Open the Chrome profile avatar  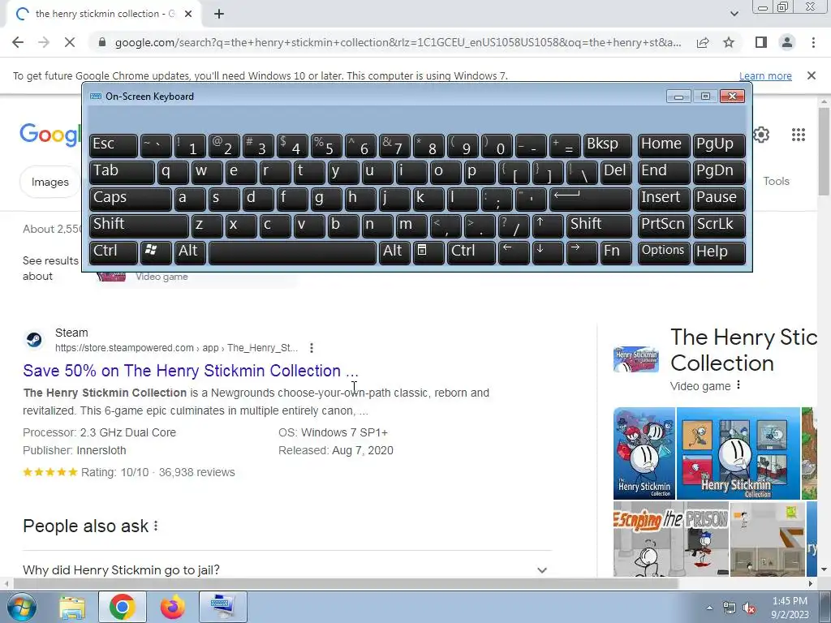click(x=787, y=42)
